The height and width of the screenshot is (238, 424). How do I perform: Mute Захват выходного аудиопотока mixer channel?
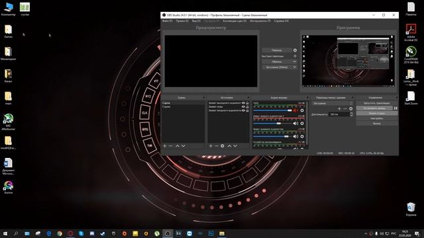pyautogui.click(x=295, y=136)
